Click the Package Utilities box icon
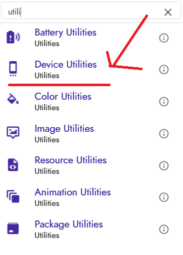Viewport: 183px width, 255px height. tap(13, 228)
